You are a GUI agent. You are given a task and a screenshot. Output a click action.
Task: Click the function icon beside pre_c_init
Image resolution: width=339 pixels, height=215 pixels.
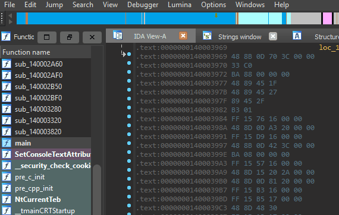point(7,177)
